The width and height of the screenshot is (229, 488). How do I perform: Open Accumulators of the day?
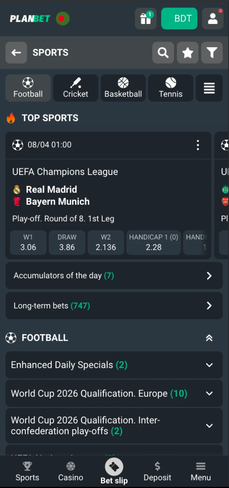[114, 275]
